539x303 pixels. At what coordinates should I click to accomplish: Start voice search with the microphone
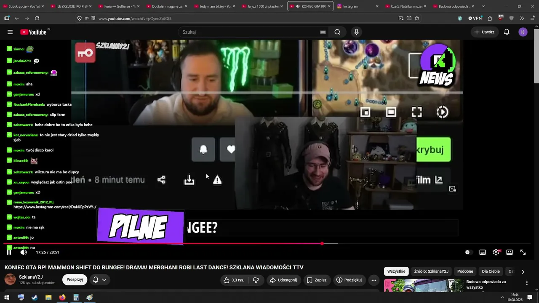pos(357,32)
